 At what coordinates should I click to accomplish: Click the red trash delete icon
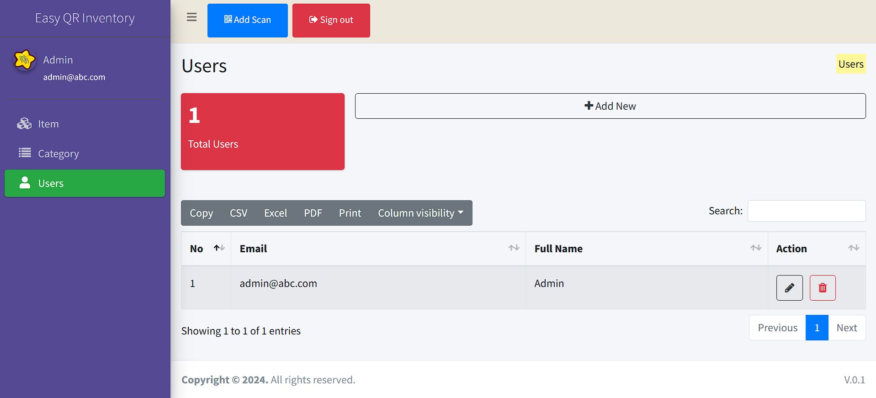(x=822, y=288)
